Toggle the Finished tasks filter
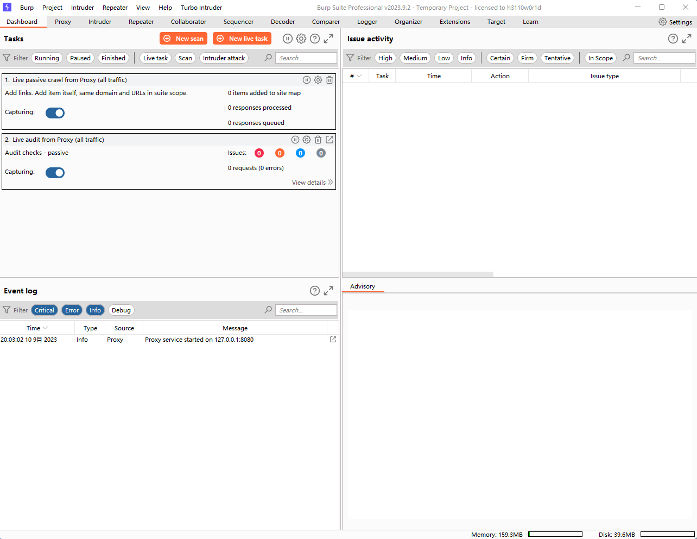697x539 pixels. point(113,58)
